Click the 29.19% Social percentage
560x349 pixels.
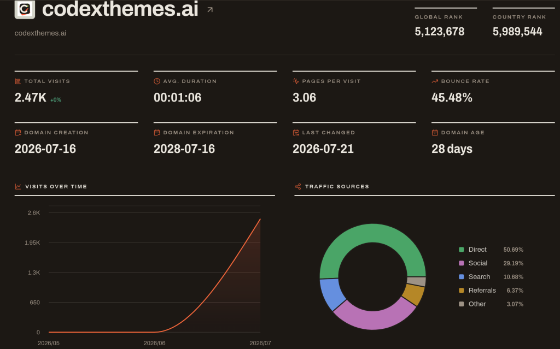(x=513, y=263)
